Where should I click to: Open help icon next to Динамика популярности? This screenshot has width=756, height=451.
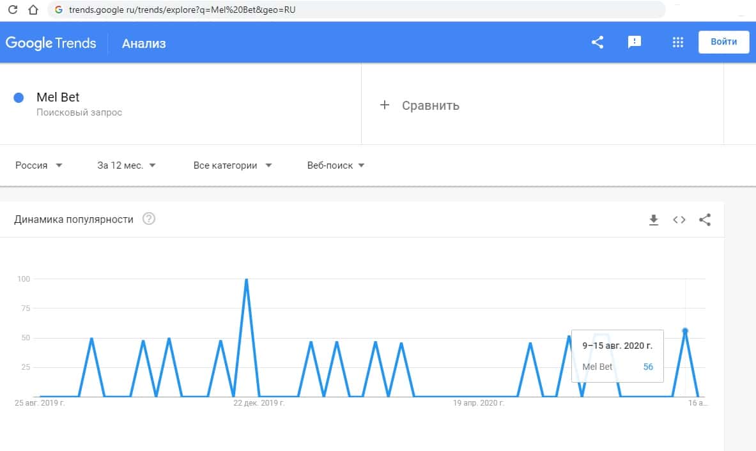pyautogui.click(x=149, y=219)
